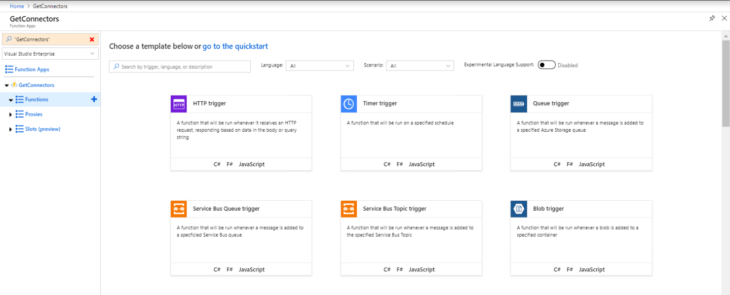
Task: Click the Service Bus Topic trigger title
Action: [x=394, y=209]
